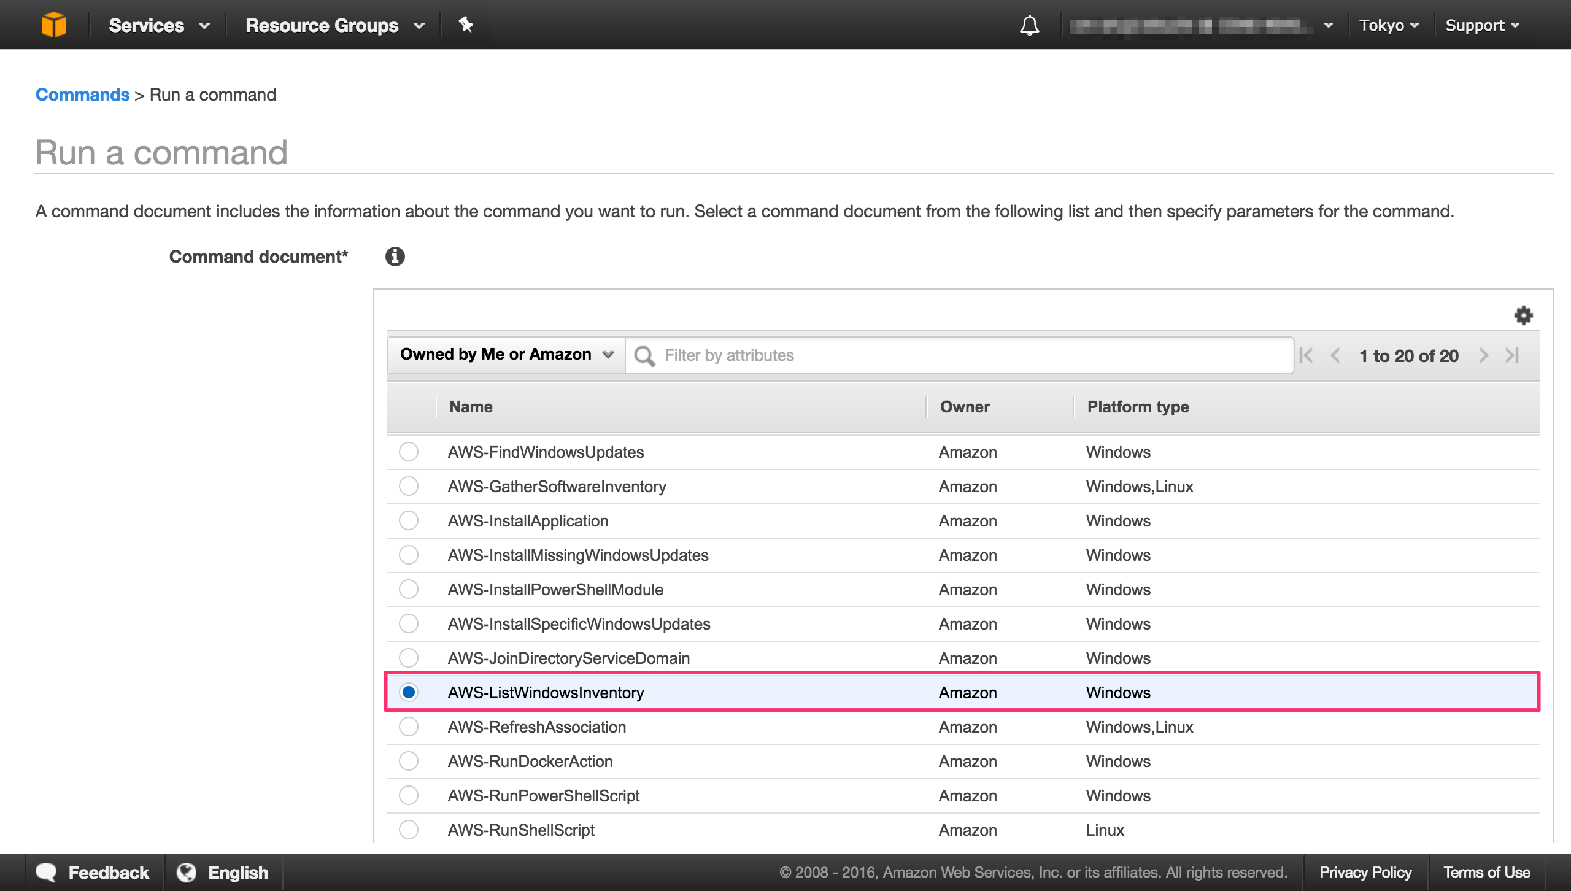Navigate back via the Commands breadcrumb link
The image size is (1571, 891).
click(82, 94)
